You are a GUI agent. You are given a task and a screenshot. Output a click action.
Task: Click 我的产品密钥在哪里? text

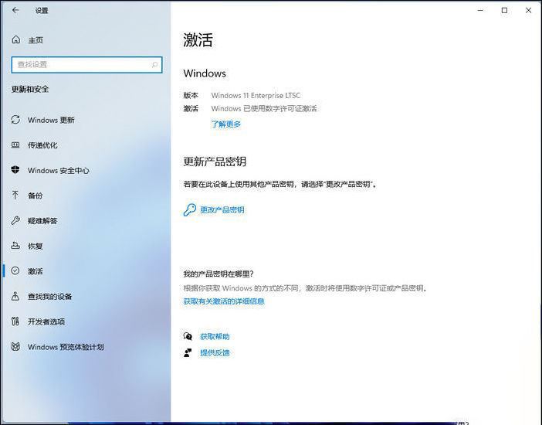coord(218,274)
